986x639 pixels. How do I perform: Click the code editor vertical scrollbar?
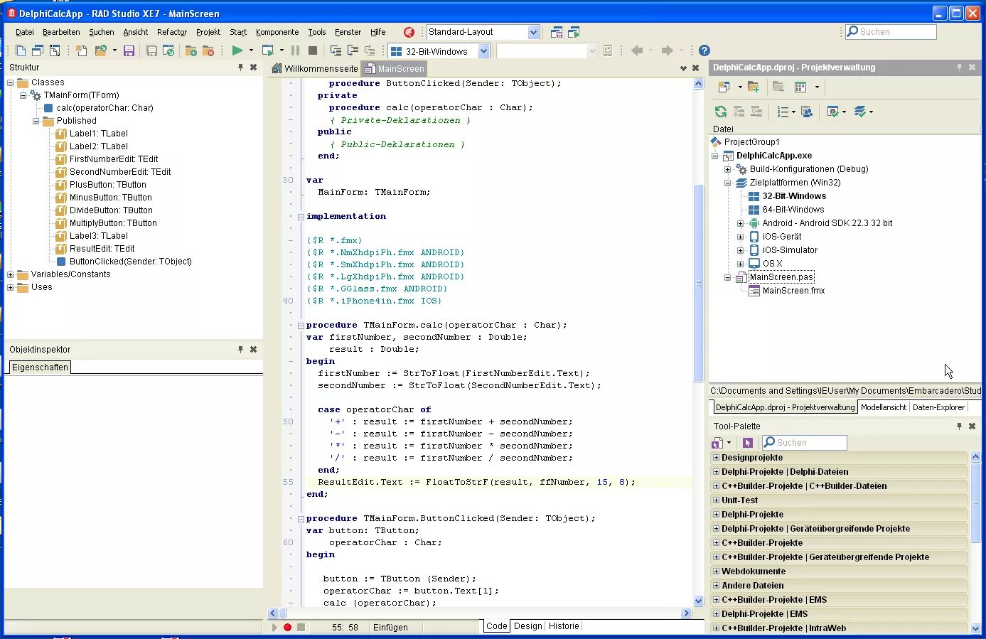coord(698,341)
